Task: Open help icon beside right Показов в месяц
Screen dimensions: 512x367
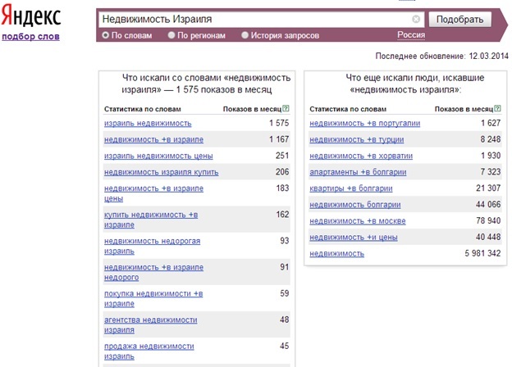Action: pyautogui.click(x=497, y=108)
